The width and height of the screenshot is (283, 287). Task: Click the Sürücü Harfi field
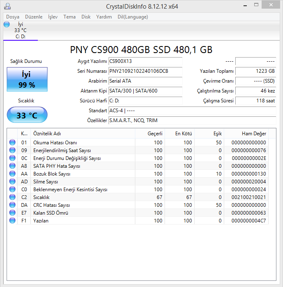[145, 101]
